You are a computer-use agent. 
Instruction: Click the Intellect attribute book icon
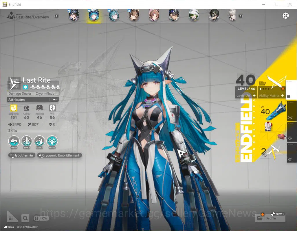click(x=39, y=108)
